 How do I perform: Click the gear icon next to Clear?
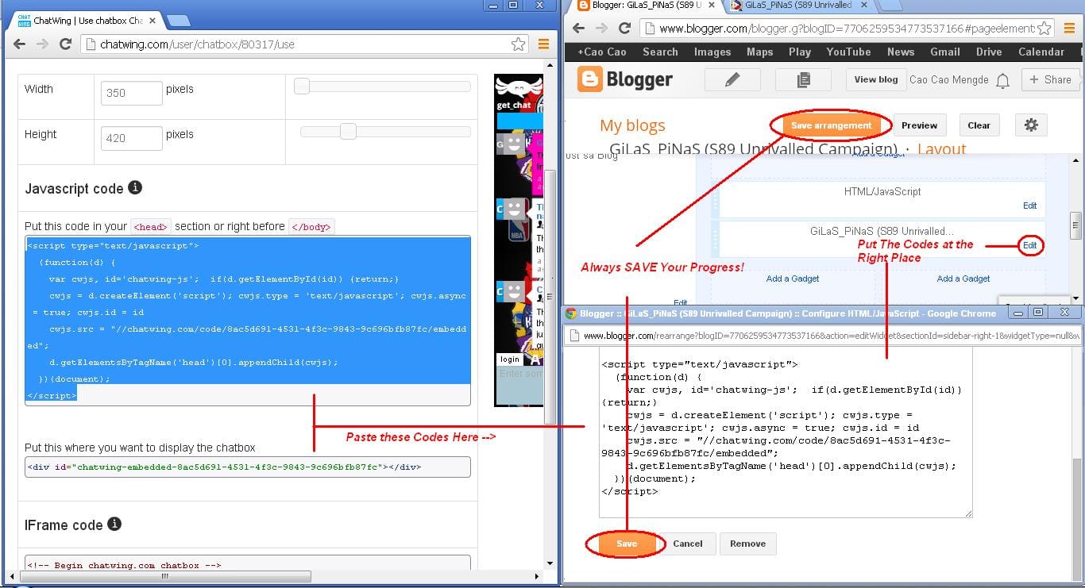[x=1030, y=125]
